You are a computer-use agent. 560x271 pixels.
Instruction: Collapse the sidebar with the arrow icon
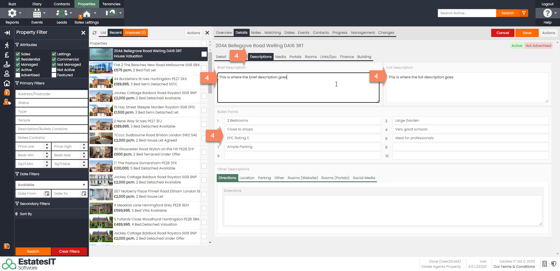(x=7, y=33)
